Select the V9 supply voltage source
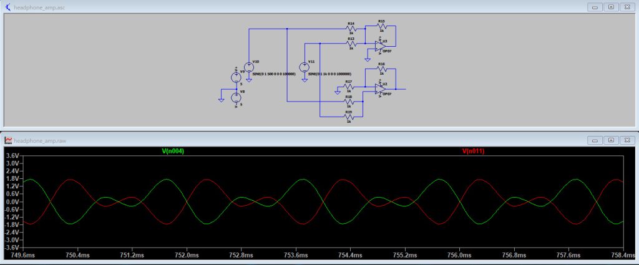 (x=236, y=76)
